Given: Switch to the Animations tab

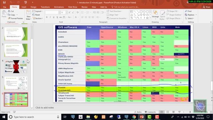Looking at the screenshot, I should coord(59,7).
